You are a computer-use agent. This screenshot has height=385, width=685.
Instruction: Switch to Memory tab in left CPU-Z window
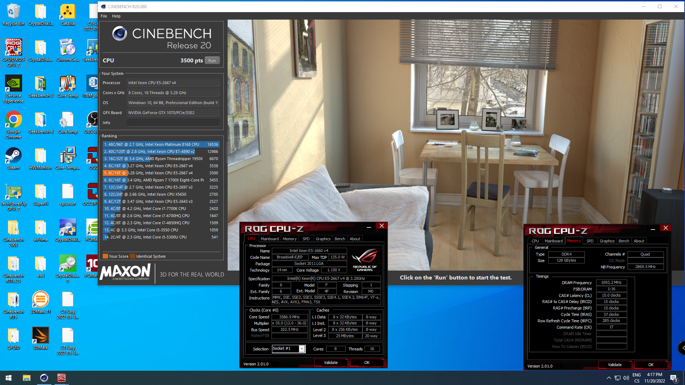(x=289, y=239)
